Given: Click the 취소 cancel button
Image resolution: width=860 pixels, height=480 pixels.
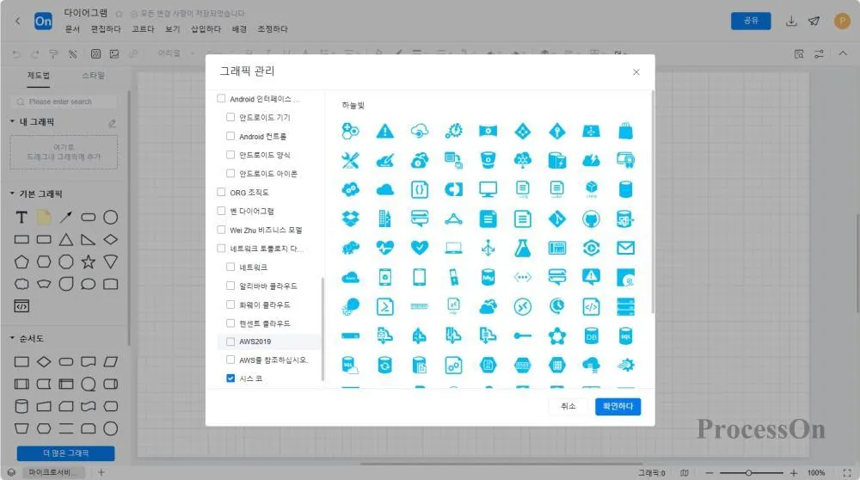Looking at the screenshot, I should coord(568,407).
